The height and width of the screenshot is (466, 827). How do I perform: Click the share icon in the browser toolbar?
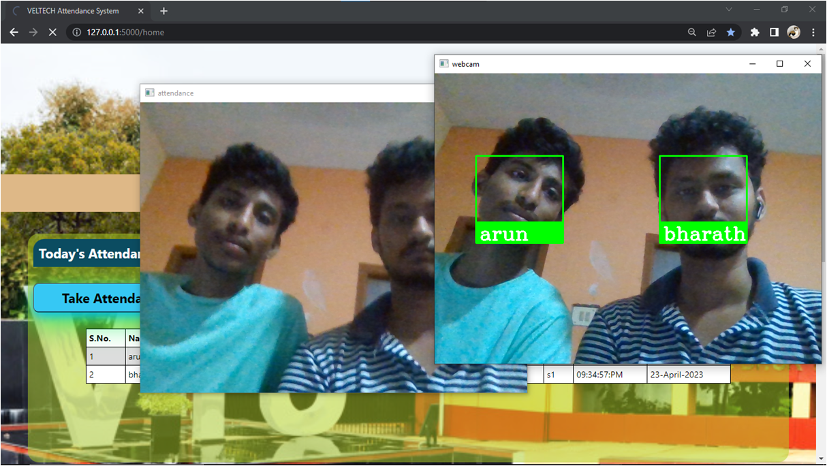[x=711, y=31]
